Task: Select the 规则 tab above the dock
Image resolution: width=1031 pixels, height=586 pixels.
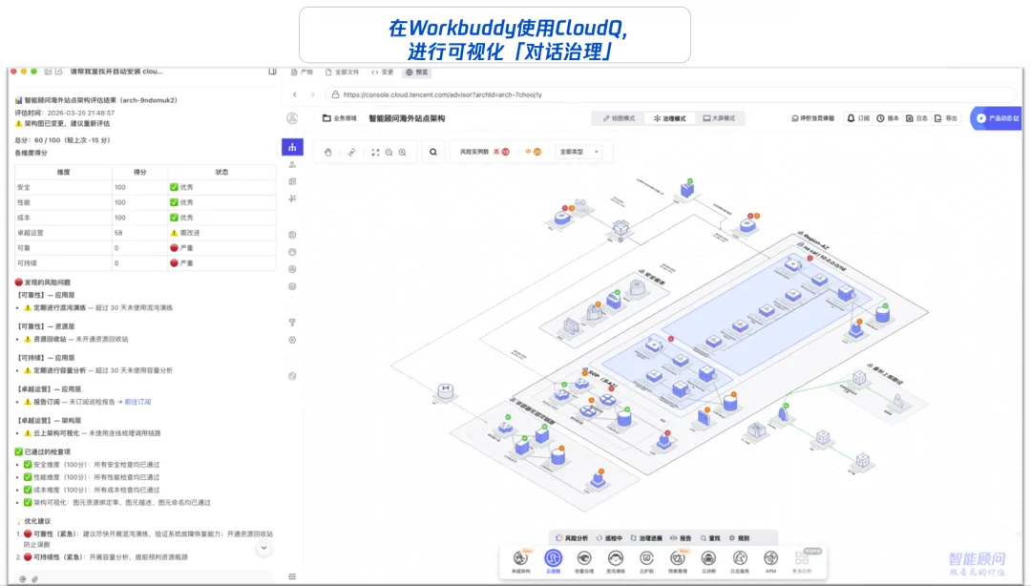Action: pos(739,538)
